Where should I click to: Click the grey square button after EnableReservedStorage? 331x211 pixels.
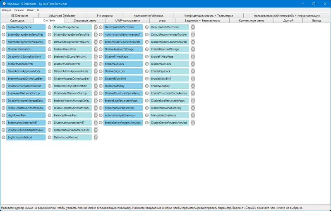coord(193,49)
